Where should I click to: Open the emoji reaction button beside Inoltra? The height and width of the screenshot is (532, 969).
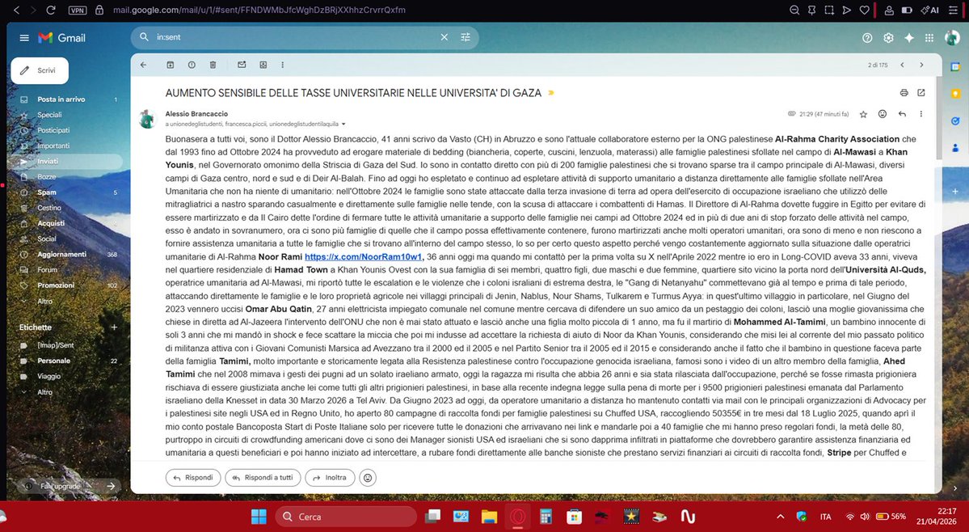pyautogui.click(x=368, y=478)
